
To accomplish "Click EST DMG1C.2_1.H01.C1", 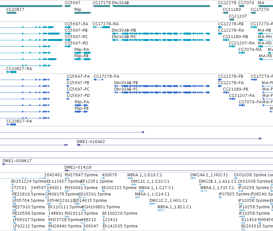I will (152, 204).
